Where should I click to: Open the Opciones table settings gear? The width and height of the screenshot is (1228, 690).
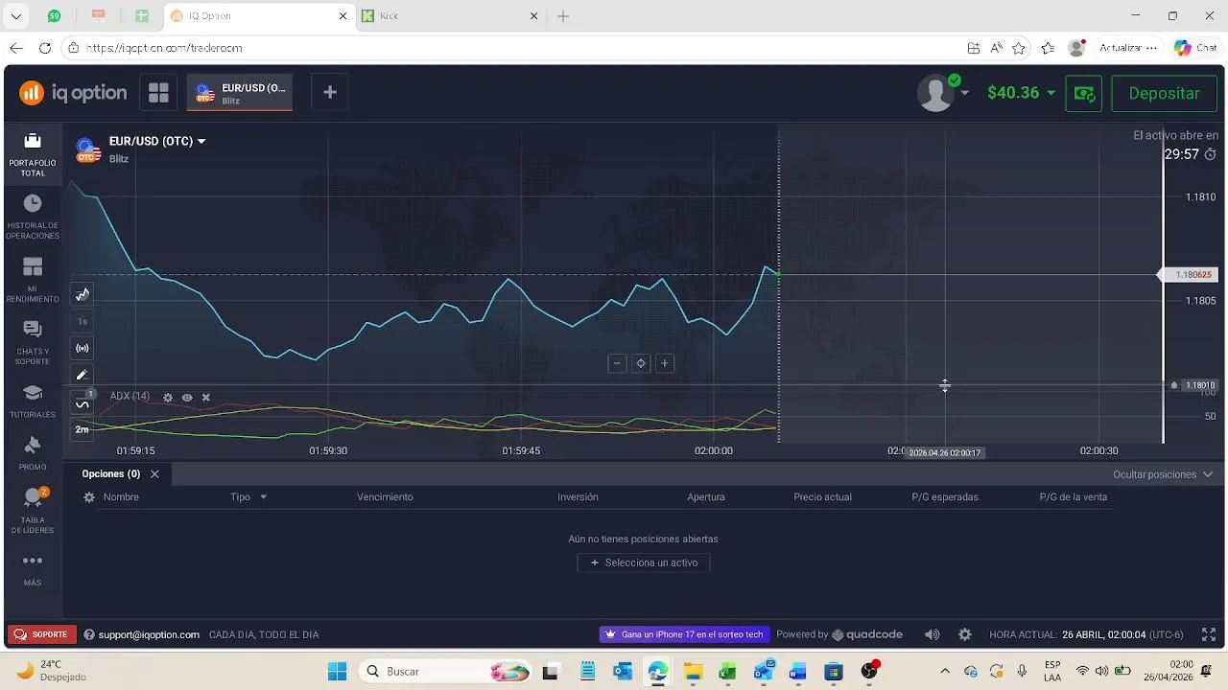coord(89,497)
